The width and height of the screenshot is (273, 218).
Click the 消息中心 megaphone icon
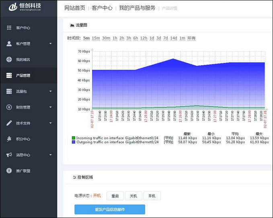(9, 155)
